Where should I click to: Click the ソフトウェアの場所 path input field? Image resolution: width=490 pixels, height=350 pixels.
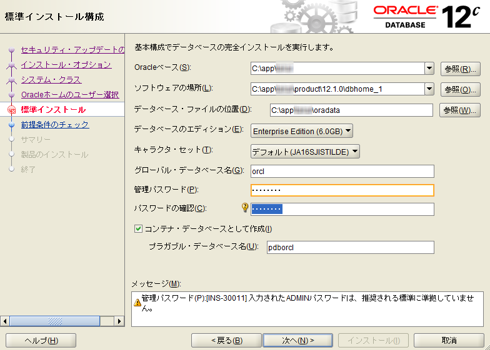point(337,89)
